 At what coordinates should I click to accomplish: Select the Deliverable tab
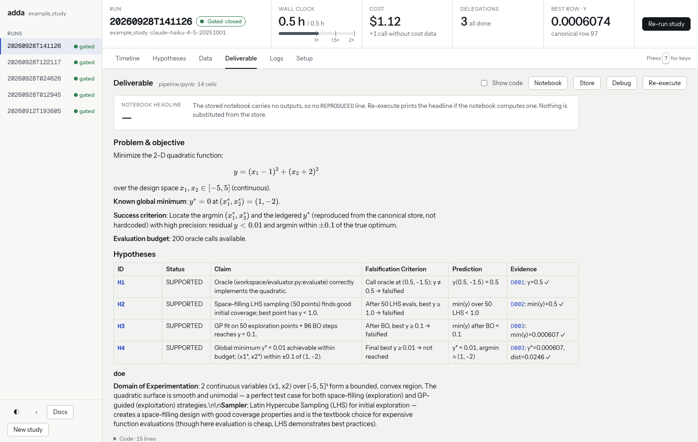(241, 58)
